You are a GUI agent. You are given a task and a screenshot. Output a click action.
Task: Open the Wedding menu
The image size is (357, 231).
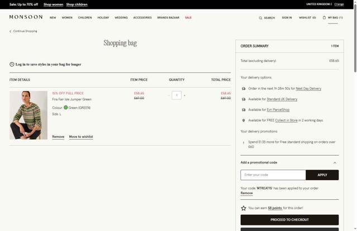coord(121,17)
